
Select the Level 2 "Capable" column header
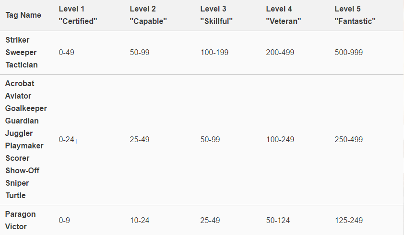149,15
